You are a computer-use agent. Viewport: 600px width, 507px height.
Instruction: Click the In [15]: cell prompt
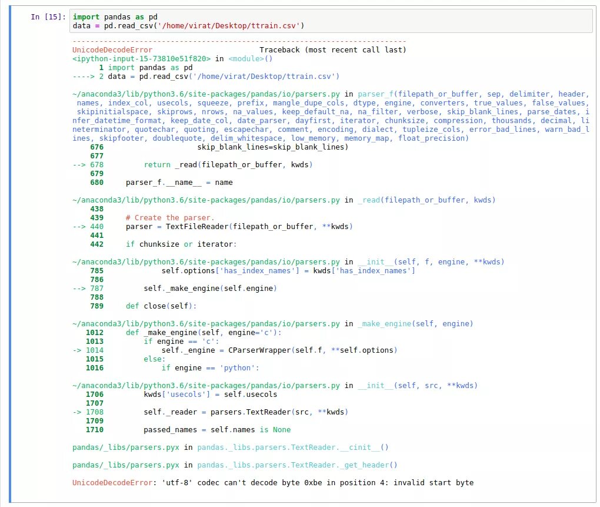[x=48, y=17]
